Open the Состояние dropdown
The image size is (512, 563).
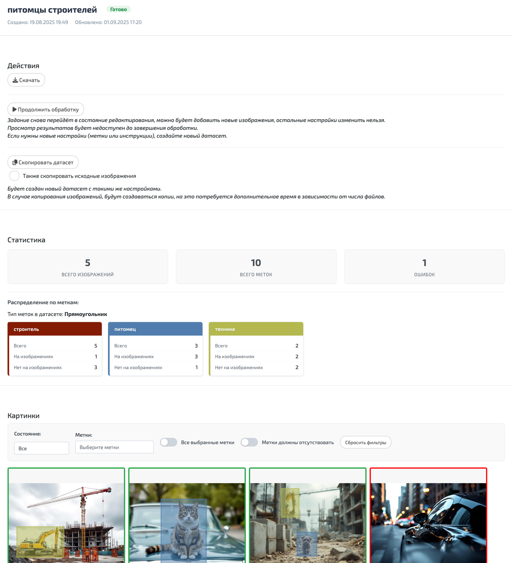coord(42,448)
